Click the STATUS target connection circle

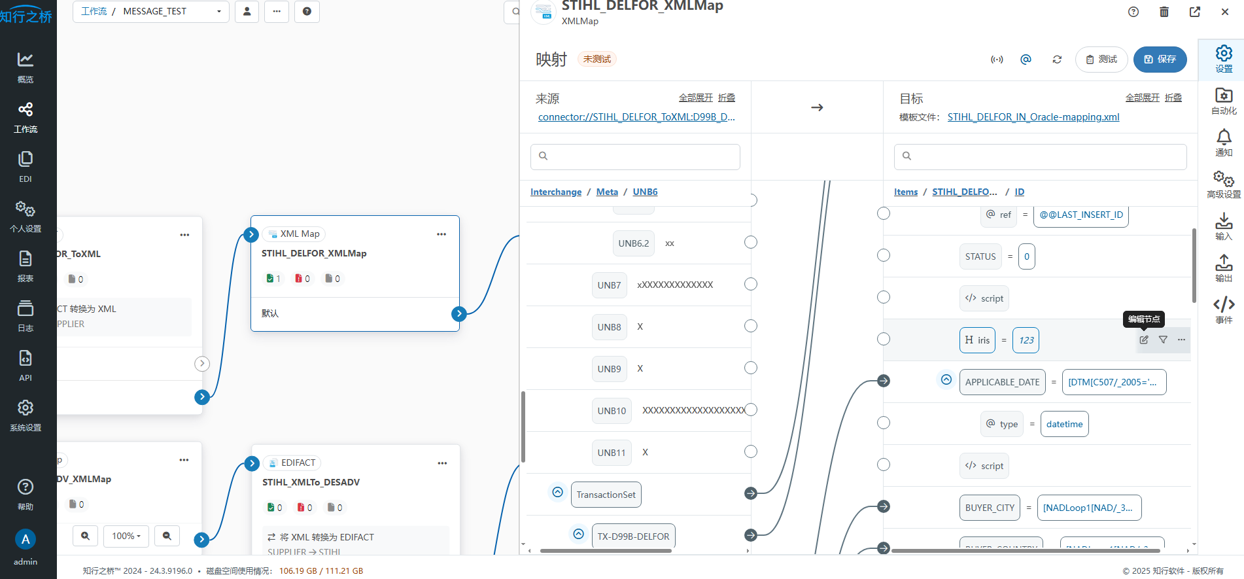tap(884, 255)
